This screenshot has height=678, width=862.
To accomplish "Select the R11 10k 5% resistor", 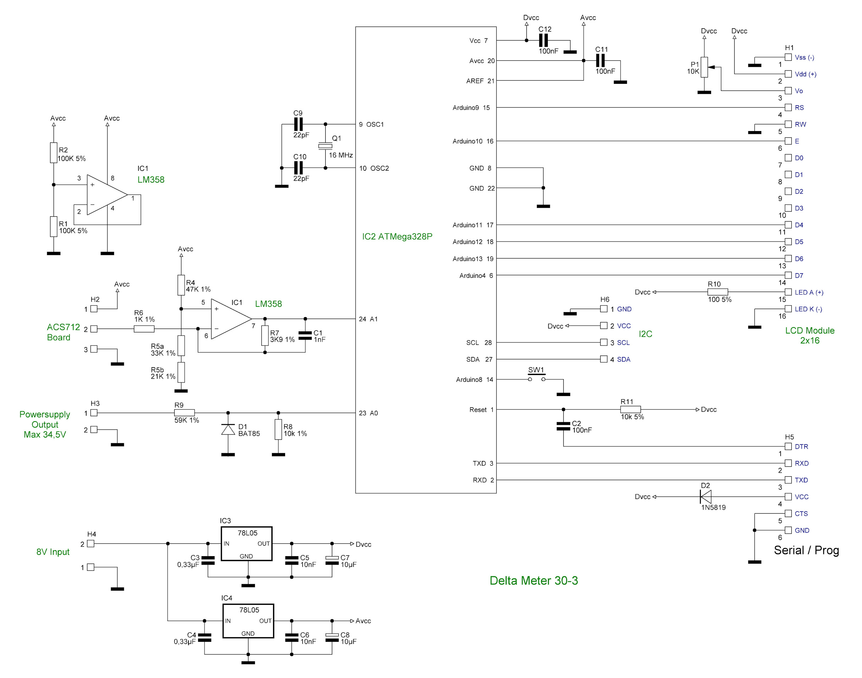I will [630, 409].
